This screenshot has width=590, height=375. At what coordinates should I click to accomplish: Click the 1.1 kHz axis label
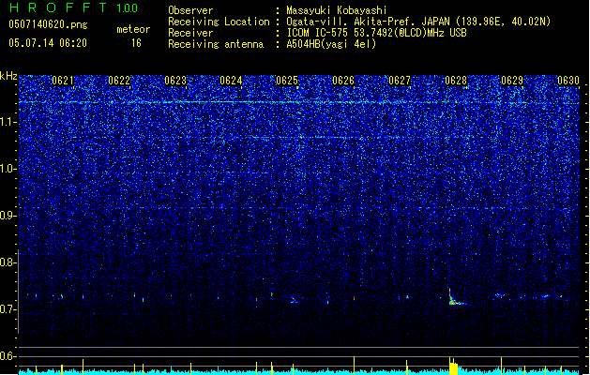8,122
